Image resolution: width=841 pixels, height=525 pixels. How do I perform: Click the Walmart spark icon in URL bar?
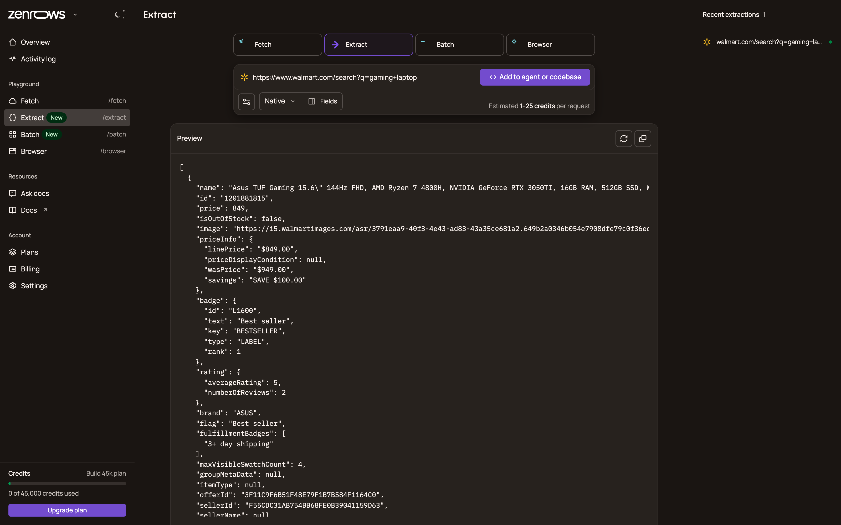click(244, 77)
